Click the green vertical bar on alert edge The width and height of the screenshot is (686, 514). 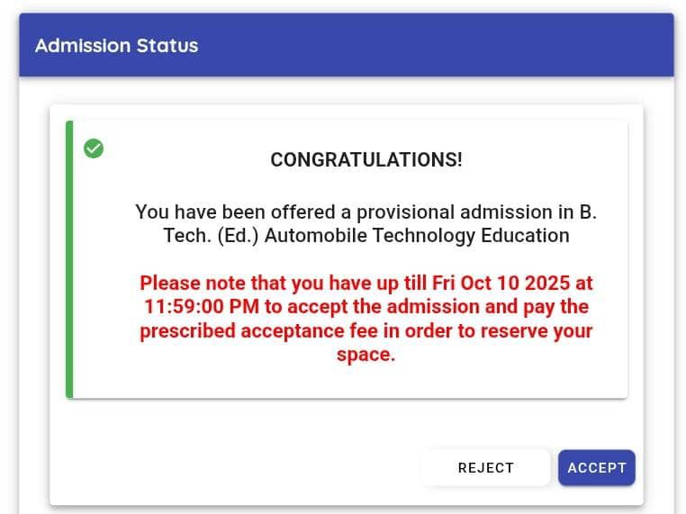(69, 261)
